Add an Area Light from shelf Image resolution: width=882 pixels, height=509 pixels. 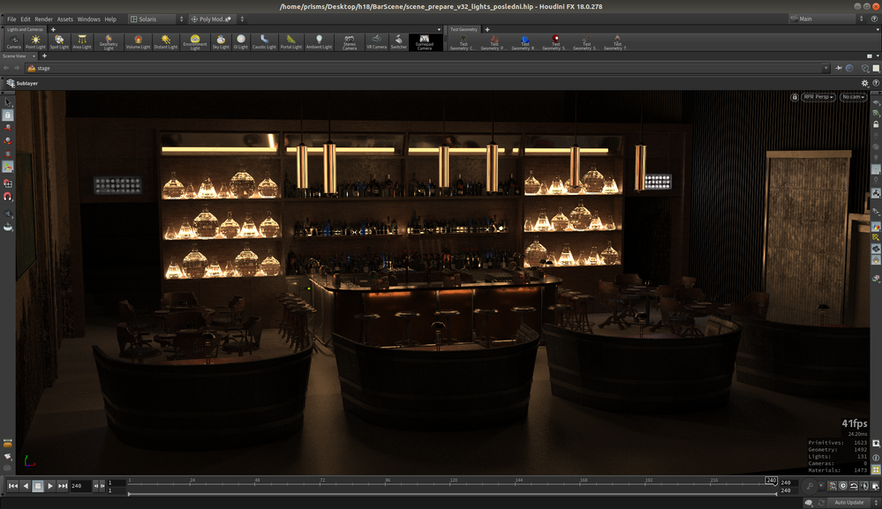pos(82,42)
